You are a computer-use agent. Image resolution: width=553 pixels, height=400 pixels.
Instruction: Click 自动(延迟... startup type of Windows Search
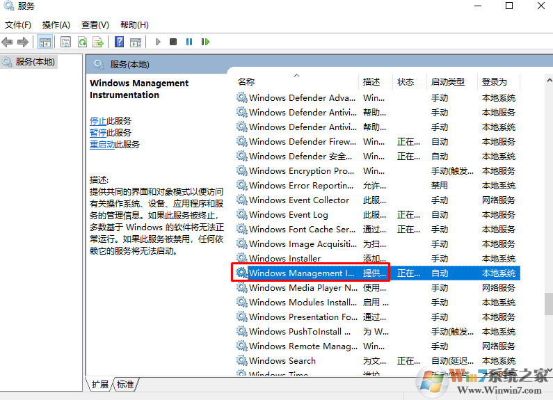pos(452,361)
